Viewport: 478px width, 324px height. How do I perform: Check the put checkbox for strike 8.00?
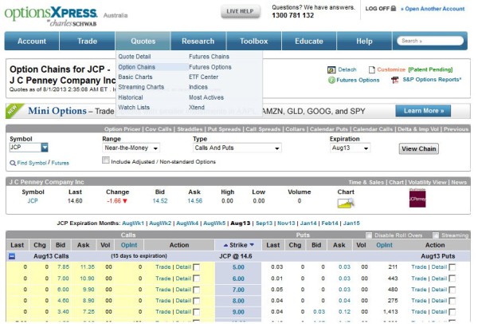(x=453, y=301)
